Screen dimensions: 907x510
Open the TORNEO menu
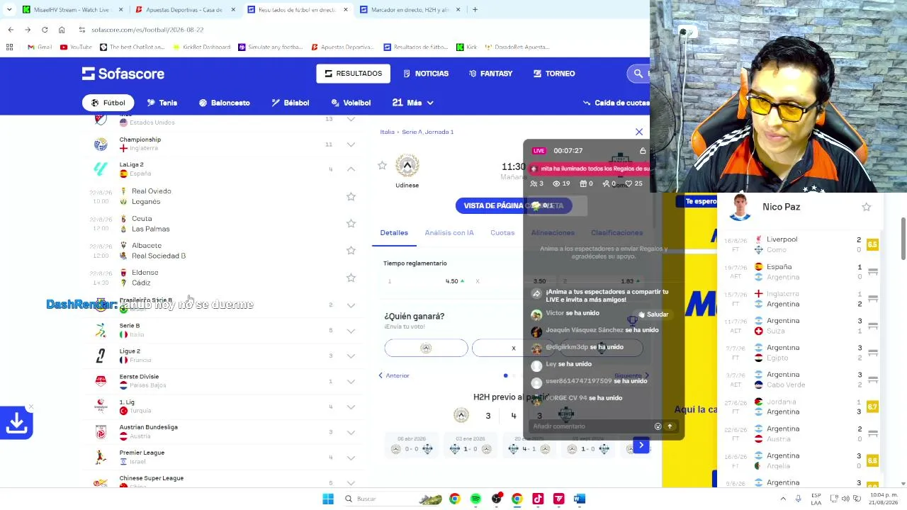554,74
